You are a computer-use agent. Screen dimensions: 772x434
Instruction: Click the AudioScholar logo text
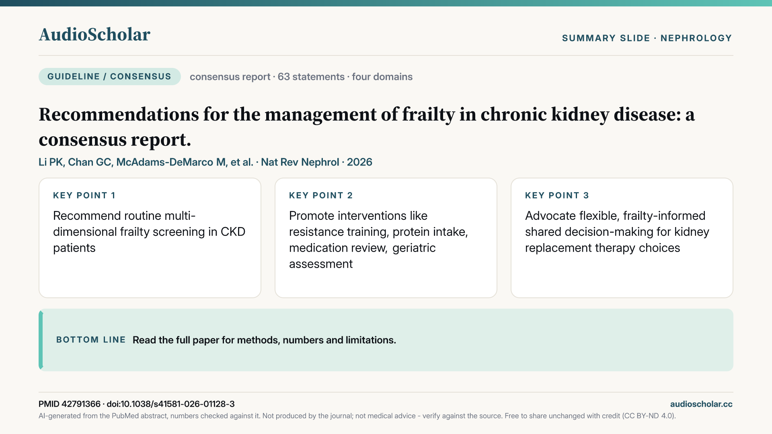94,35
